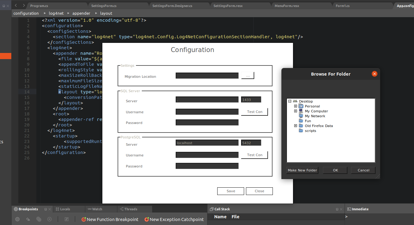414x225 pixels.
Task: Click the Personal home folder icon
Action: [301, 106]
